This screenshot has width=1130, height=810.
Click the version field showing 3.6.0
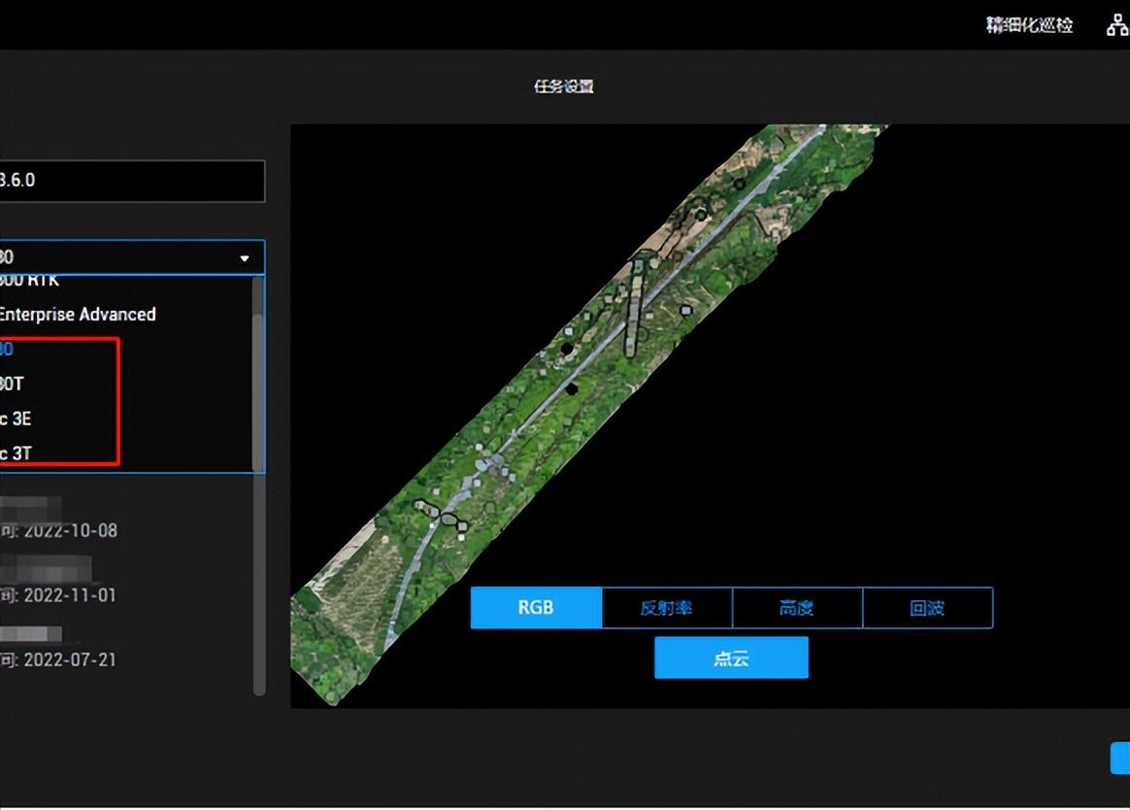point(131,182)
